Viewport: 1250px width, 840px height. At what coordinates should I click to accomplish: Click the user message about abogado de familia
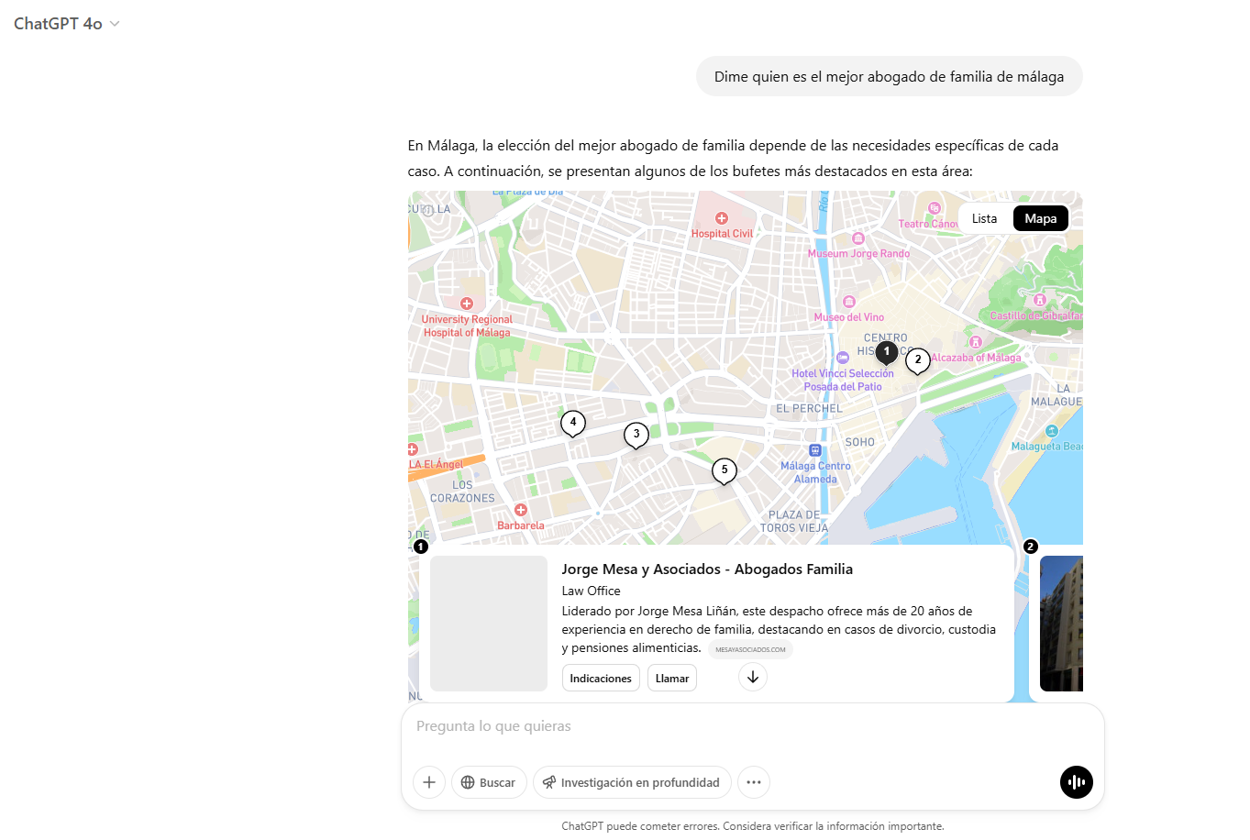click(890, 76)
